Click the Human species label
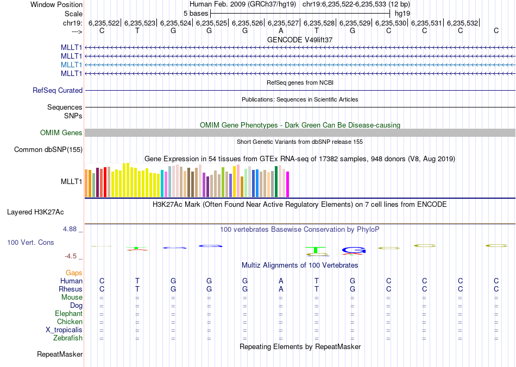 tap(71, 281)
